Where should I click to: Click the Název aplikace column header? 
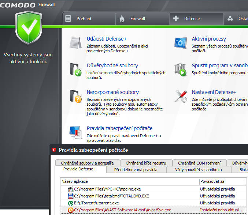click(x=130, y=181)
